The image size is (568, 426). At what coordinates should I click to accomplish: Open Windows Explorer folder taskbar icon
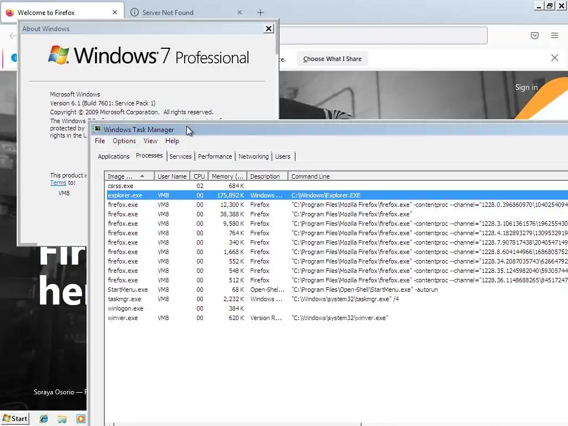[62, 419]
